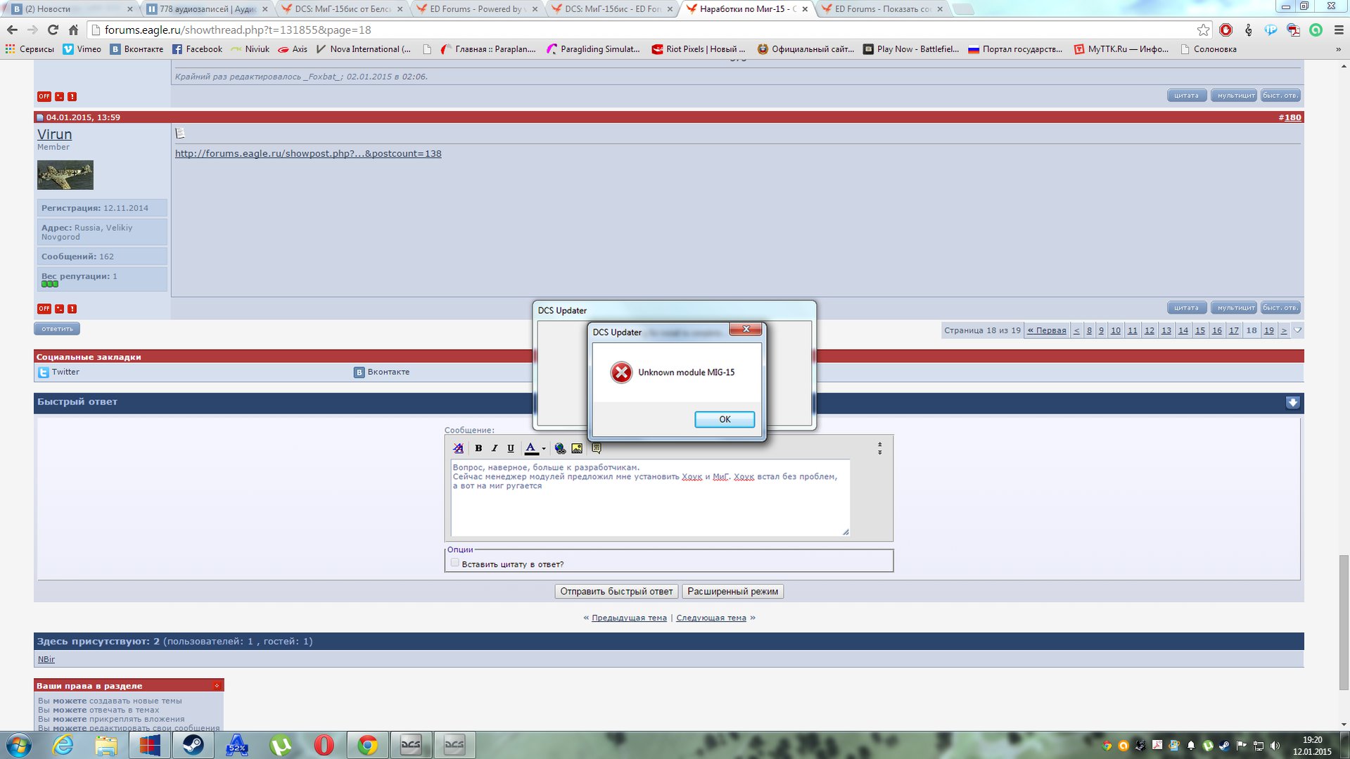Remove text formatting in quick reply editor
Image resolution: width=1350 pixels, height=759 pixels.
458,448
